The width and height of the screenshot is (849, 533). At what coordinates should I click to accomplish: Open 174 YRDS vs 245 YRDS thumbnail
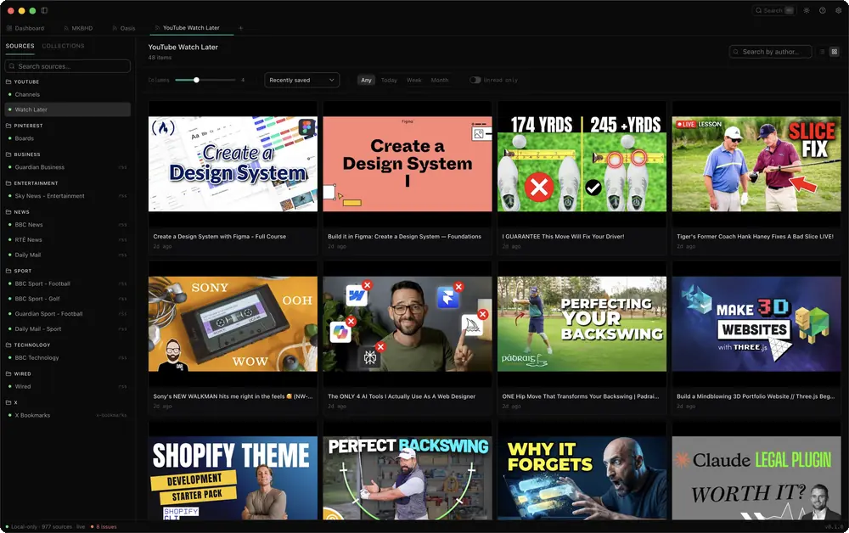[x=582, y=164]
